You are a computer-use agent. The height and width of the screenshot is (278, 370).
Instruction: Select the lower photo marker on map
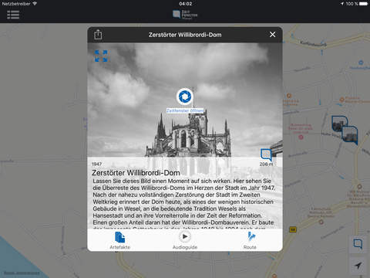pos(350,134)
